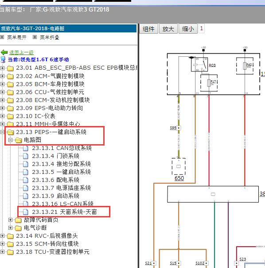265x268 pixels.
Task: Click the 23.18 TCU folder icon
Action: (x=10, y=252)
